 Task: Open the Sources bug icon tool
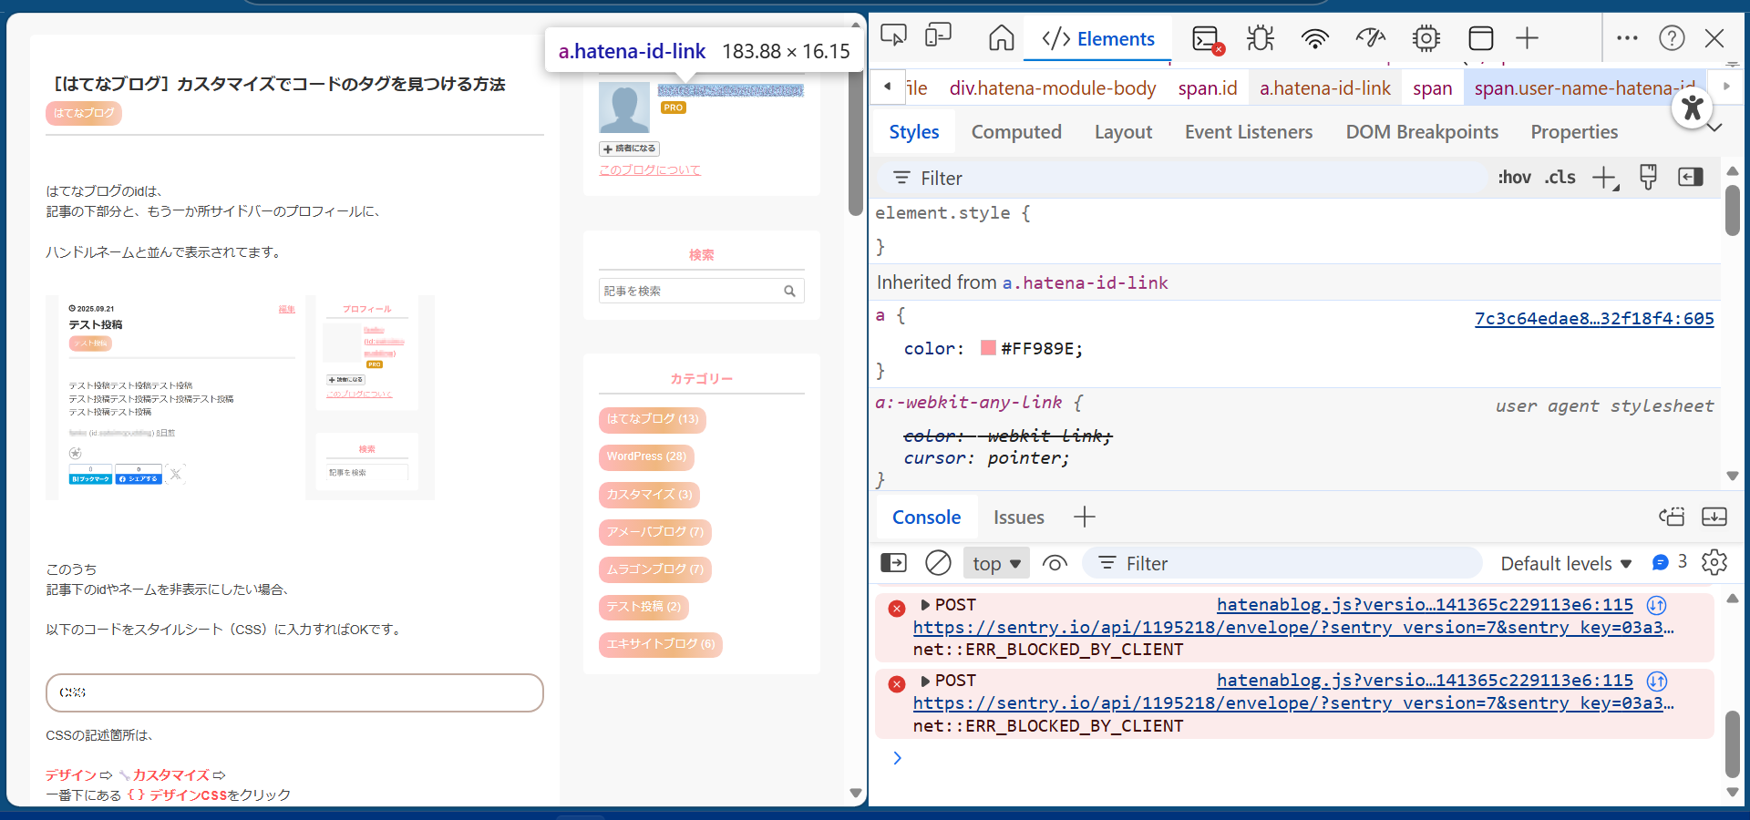point(1261,38)
